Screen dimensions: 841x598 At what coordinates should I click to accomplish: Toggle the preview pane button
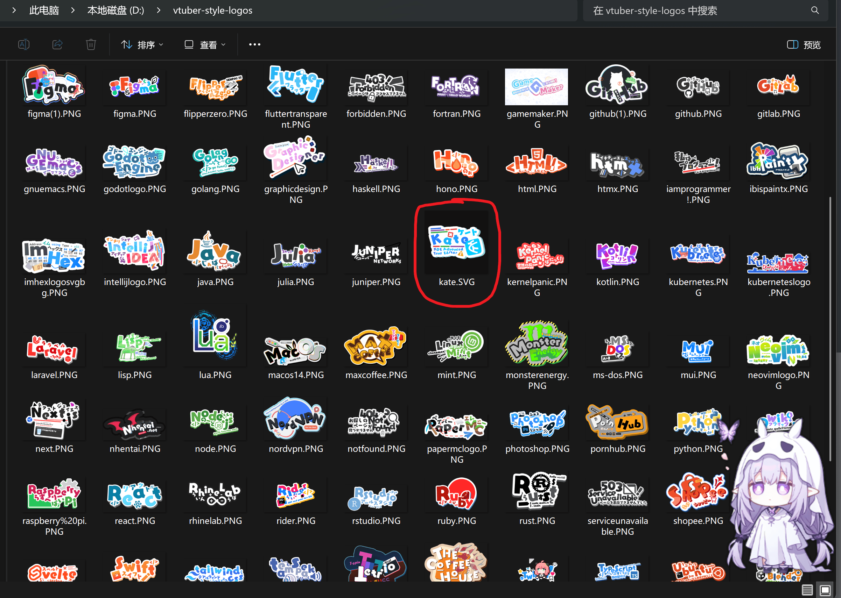(x=804, y=44)
